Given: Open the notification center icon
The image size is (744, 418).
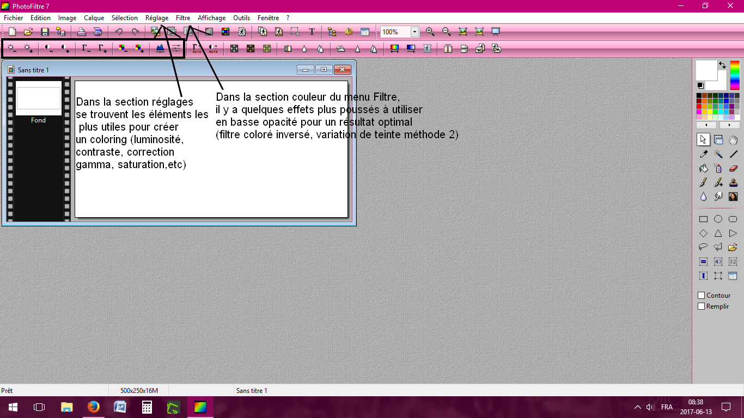Looking at the screenshot, I should point(726,407).
